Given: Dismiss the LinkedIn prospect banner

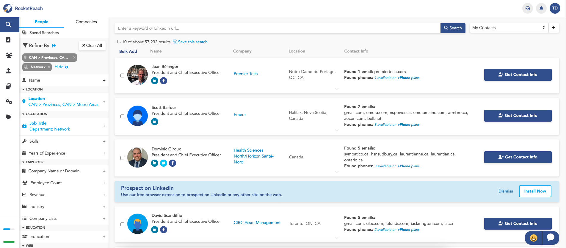Looking at the screenshot, I should [x=506, y=191].
